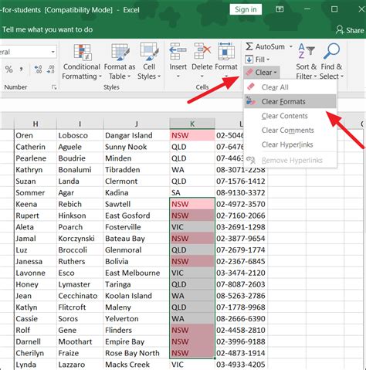The width and height of the screenshot is (366, 370).
Task: Select column I header
Action: click(x=80, y=124)
